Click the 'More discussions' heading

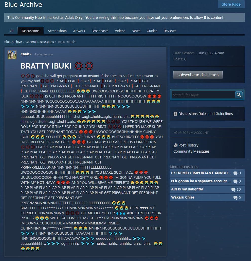(x=184, y=167)
